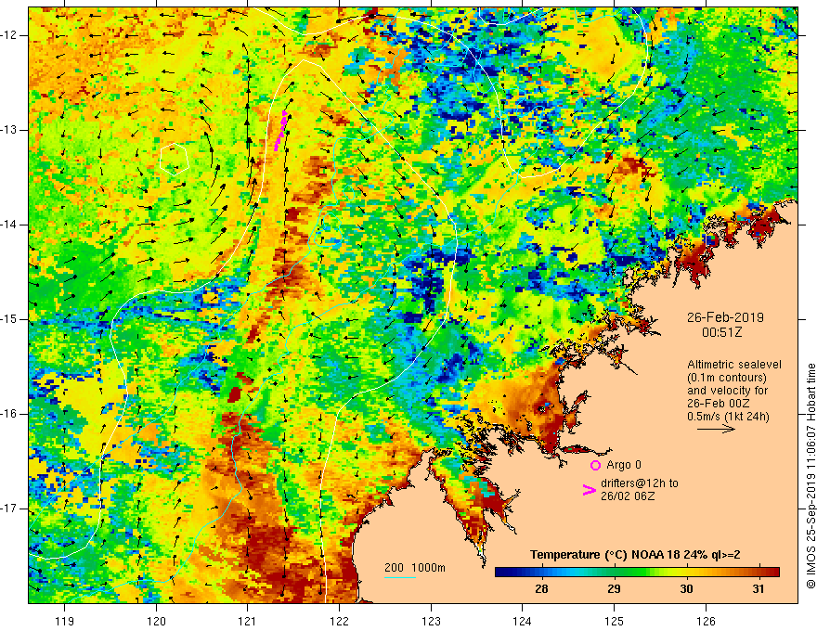Click the 124 longitude axis label

coord(523,621)
